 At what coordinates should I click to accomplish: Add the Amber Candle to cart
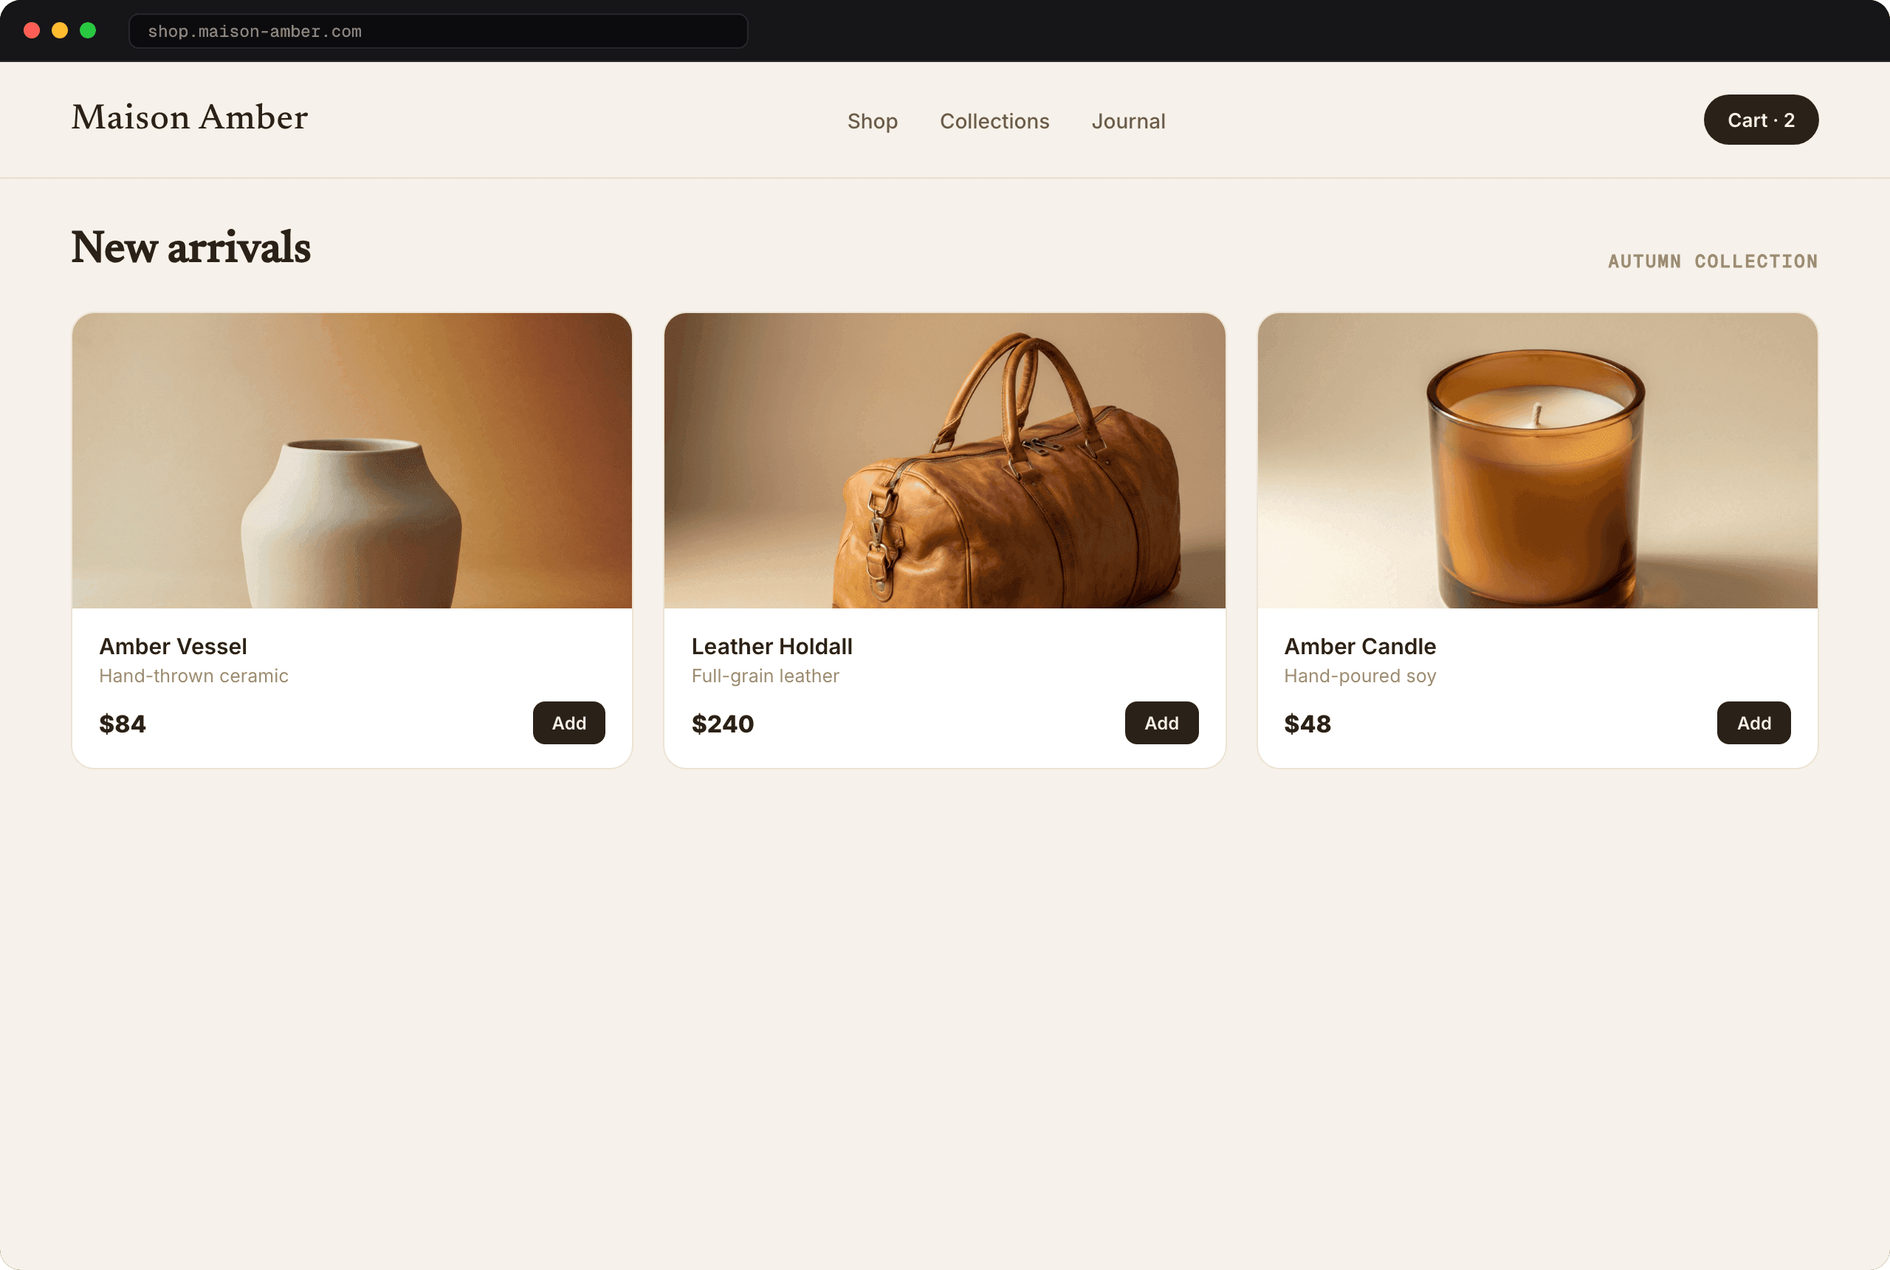(x=1754, y=722)
